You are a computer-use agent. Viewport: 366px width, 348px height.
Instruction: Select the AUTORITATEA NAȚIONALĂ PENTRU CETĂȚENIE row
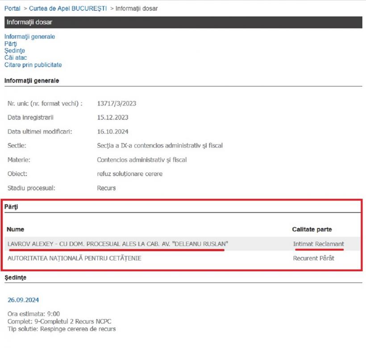[75, 258]
